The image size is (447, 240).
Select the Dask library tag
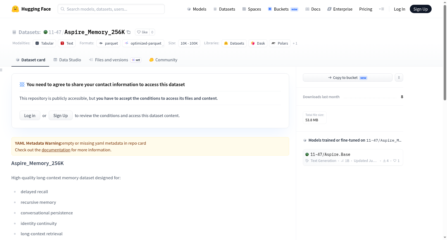pos(258,43)
